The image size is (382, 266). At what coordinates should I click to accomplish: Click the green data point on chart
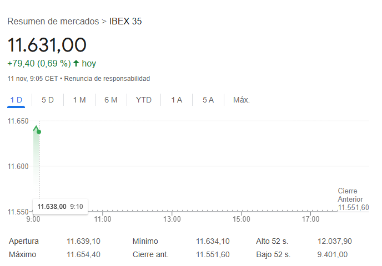click(x=38, y=132)
